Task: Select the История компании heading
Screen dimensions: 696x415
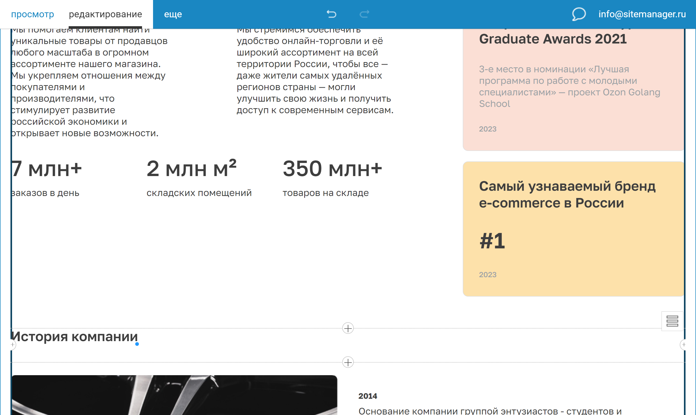Action: tap(74, 336)
